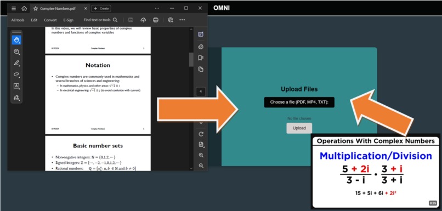Select the add text box tool
The image size is (442, 211).
click(x=16, y=86)
